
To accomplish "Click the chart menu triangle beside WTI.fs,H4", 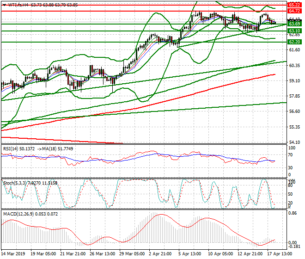I will coord(5,5).
